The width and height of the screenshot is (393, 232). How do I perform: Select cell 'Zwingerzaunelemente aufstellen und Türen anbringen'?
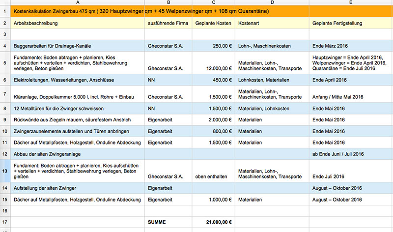pyautogui.click(x=78, y=131)
